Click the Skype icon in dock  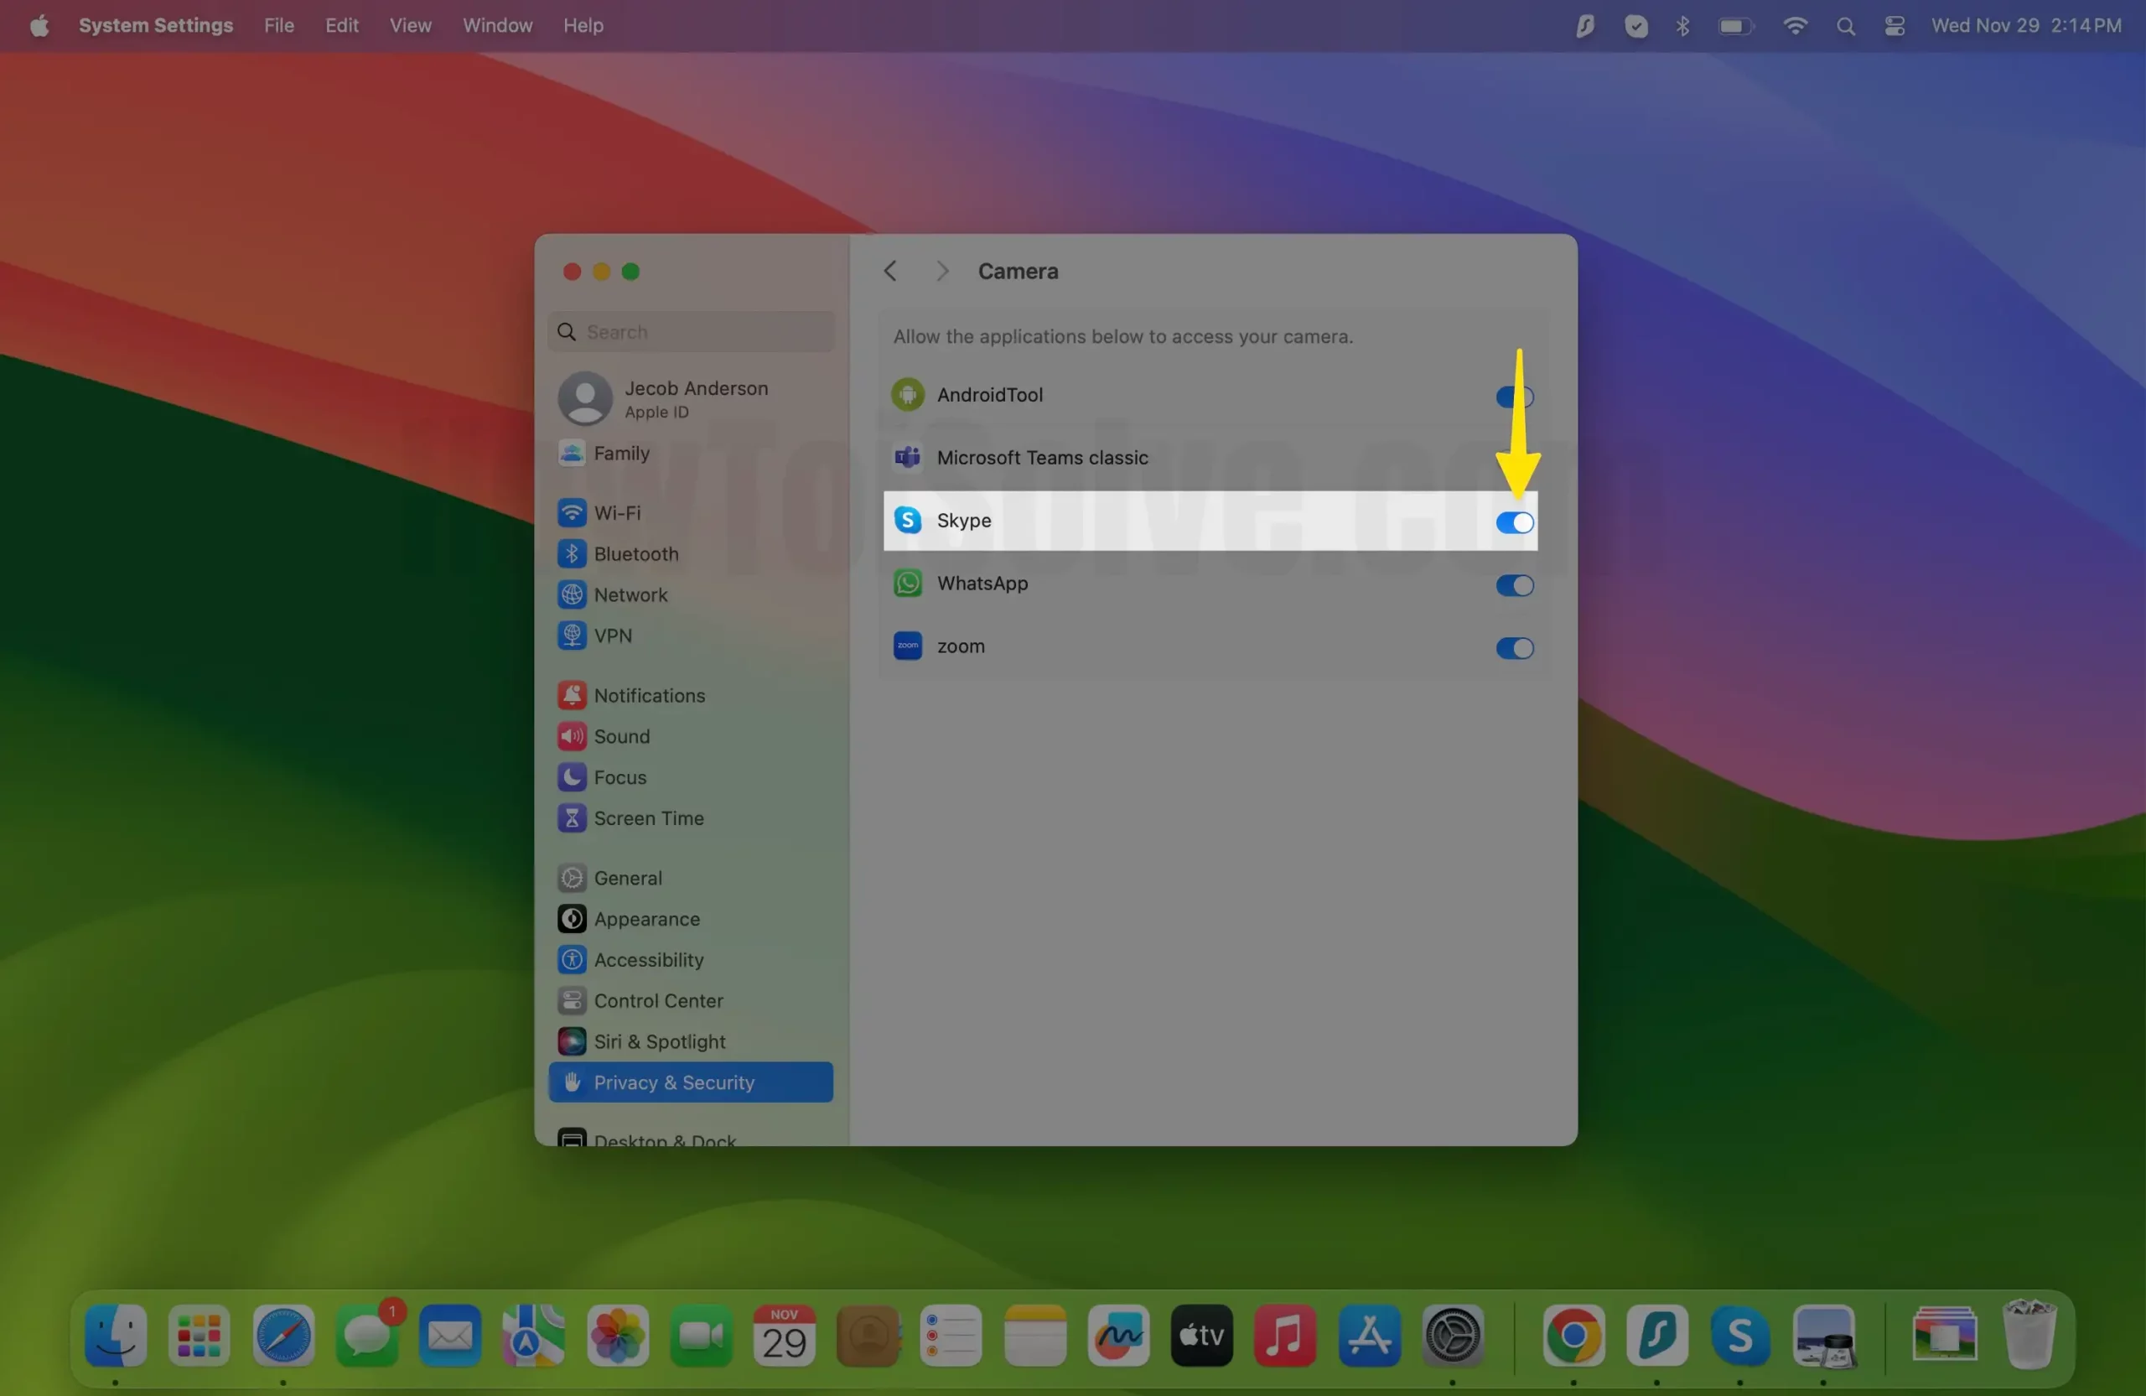point(1739,1335)
